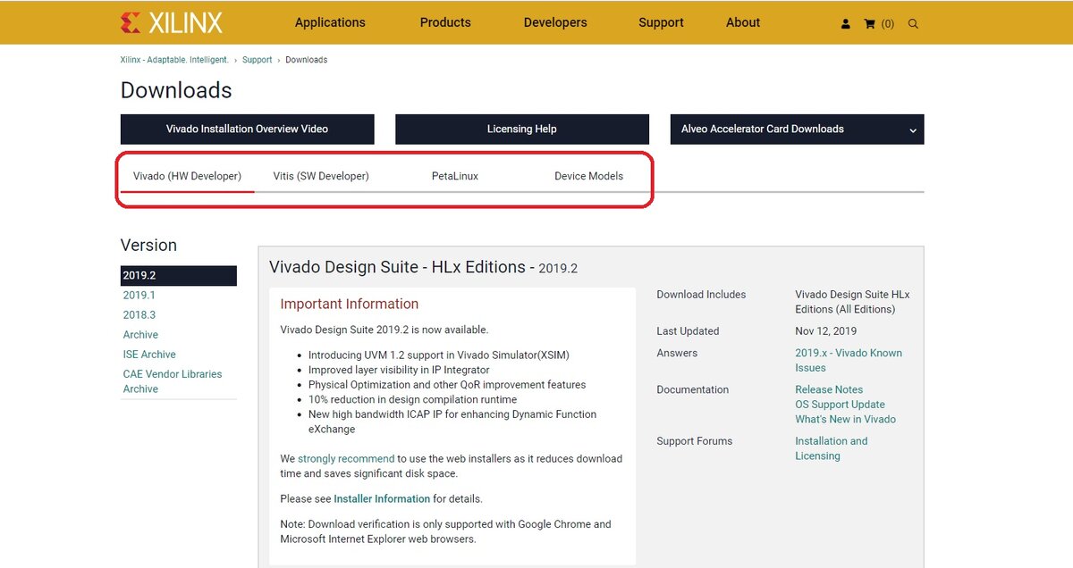Click Vivado Installation Overview Video button
Image resolution: width=1073 pixels, height=568 pixels.
point(248,129)
